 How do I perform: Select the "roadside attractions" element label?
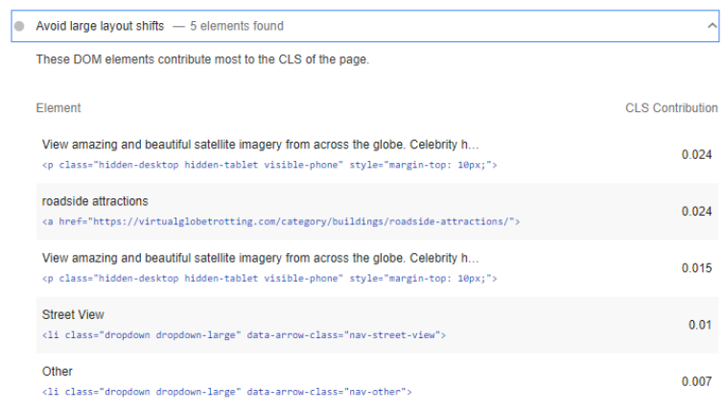click(95, 201)
